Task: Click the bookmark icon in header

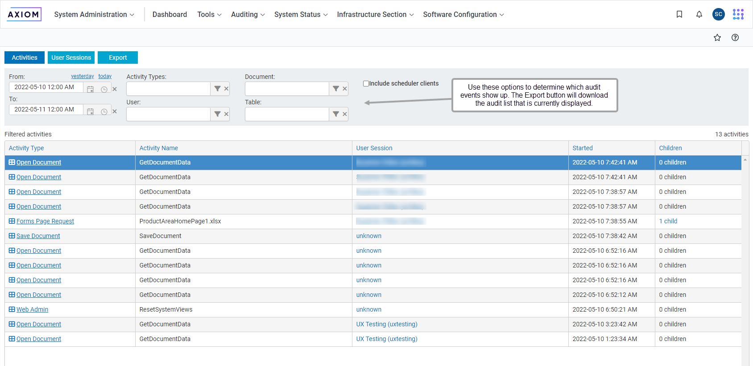Action: [679, 14]
